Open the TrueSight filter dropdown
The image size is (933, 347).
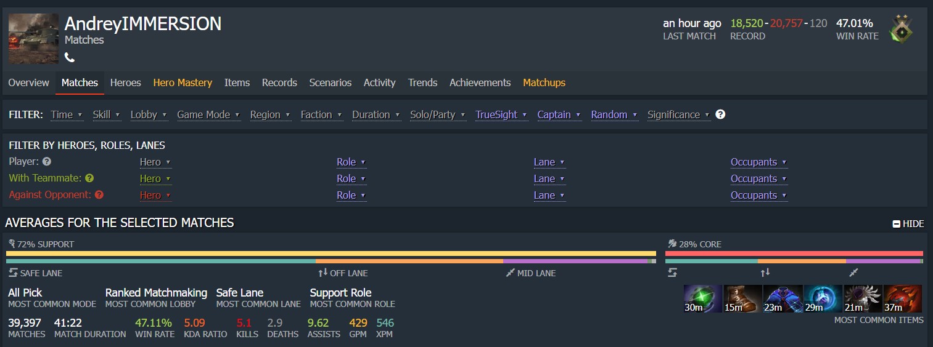pyautogui.click(x=501, y=114)
